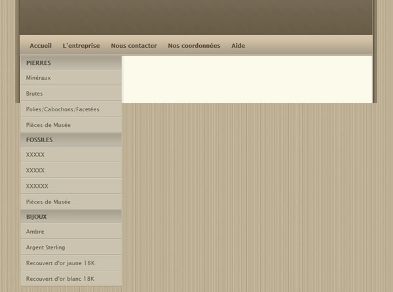Click the Aide menu item

pyautogui.click(x=238, y=46)
